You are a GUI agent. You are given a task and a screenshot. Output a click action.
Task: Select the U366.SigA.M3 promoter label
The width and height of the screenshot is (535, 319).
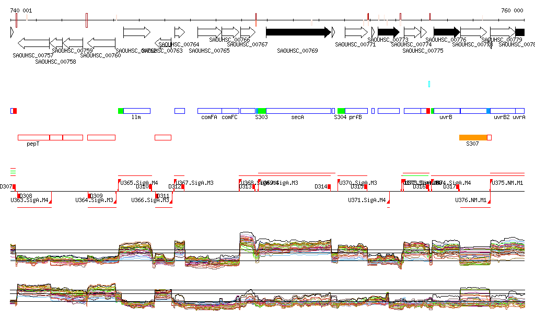pyautogui.click(x=150, y=200)
